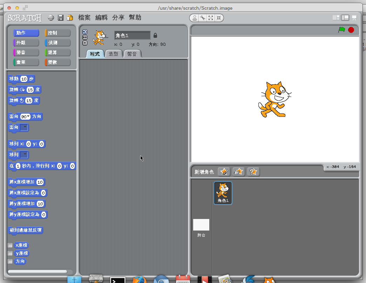Set rotation style to left-right flip only

[85, 37]
